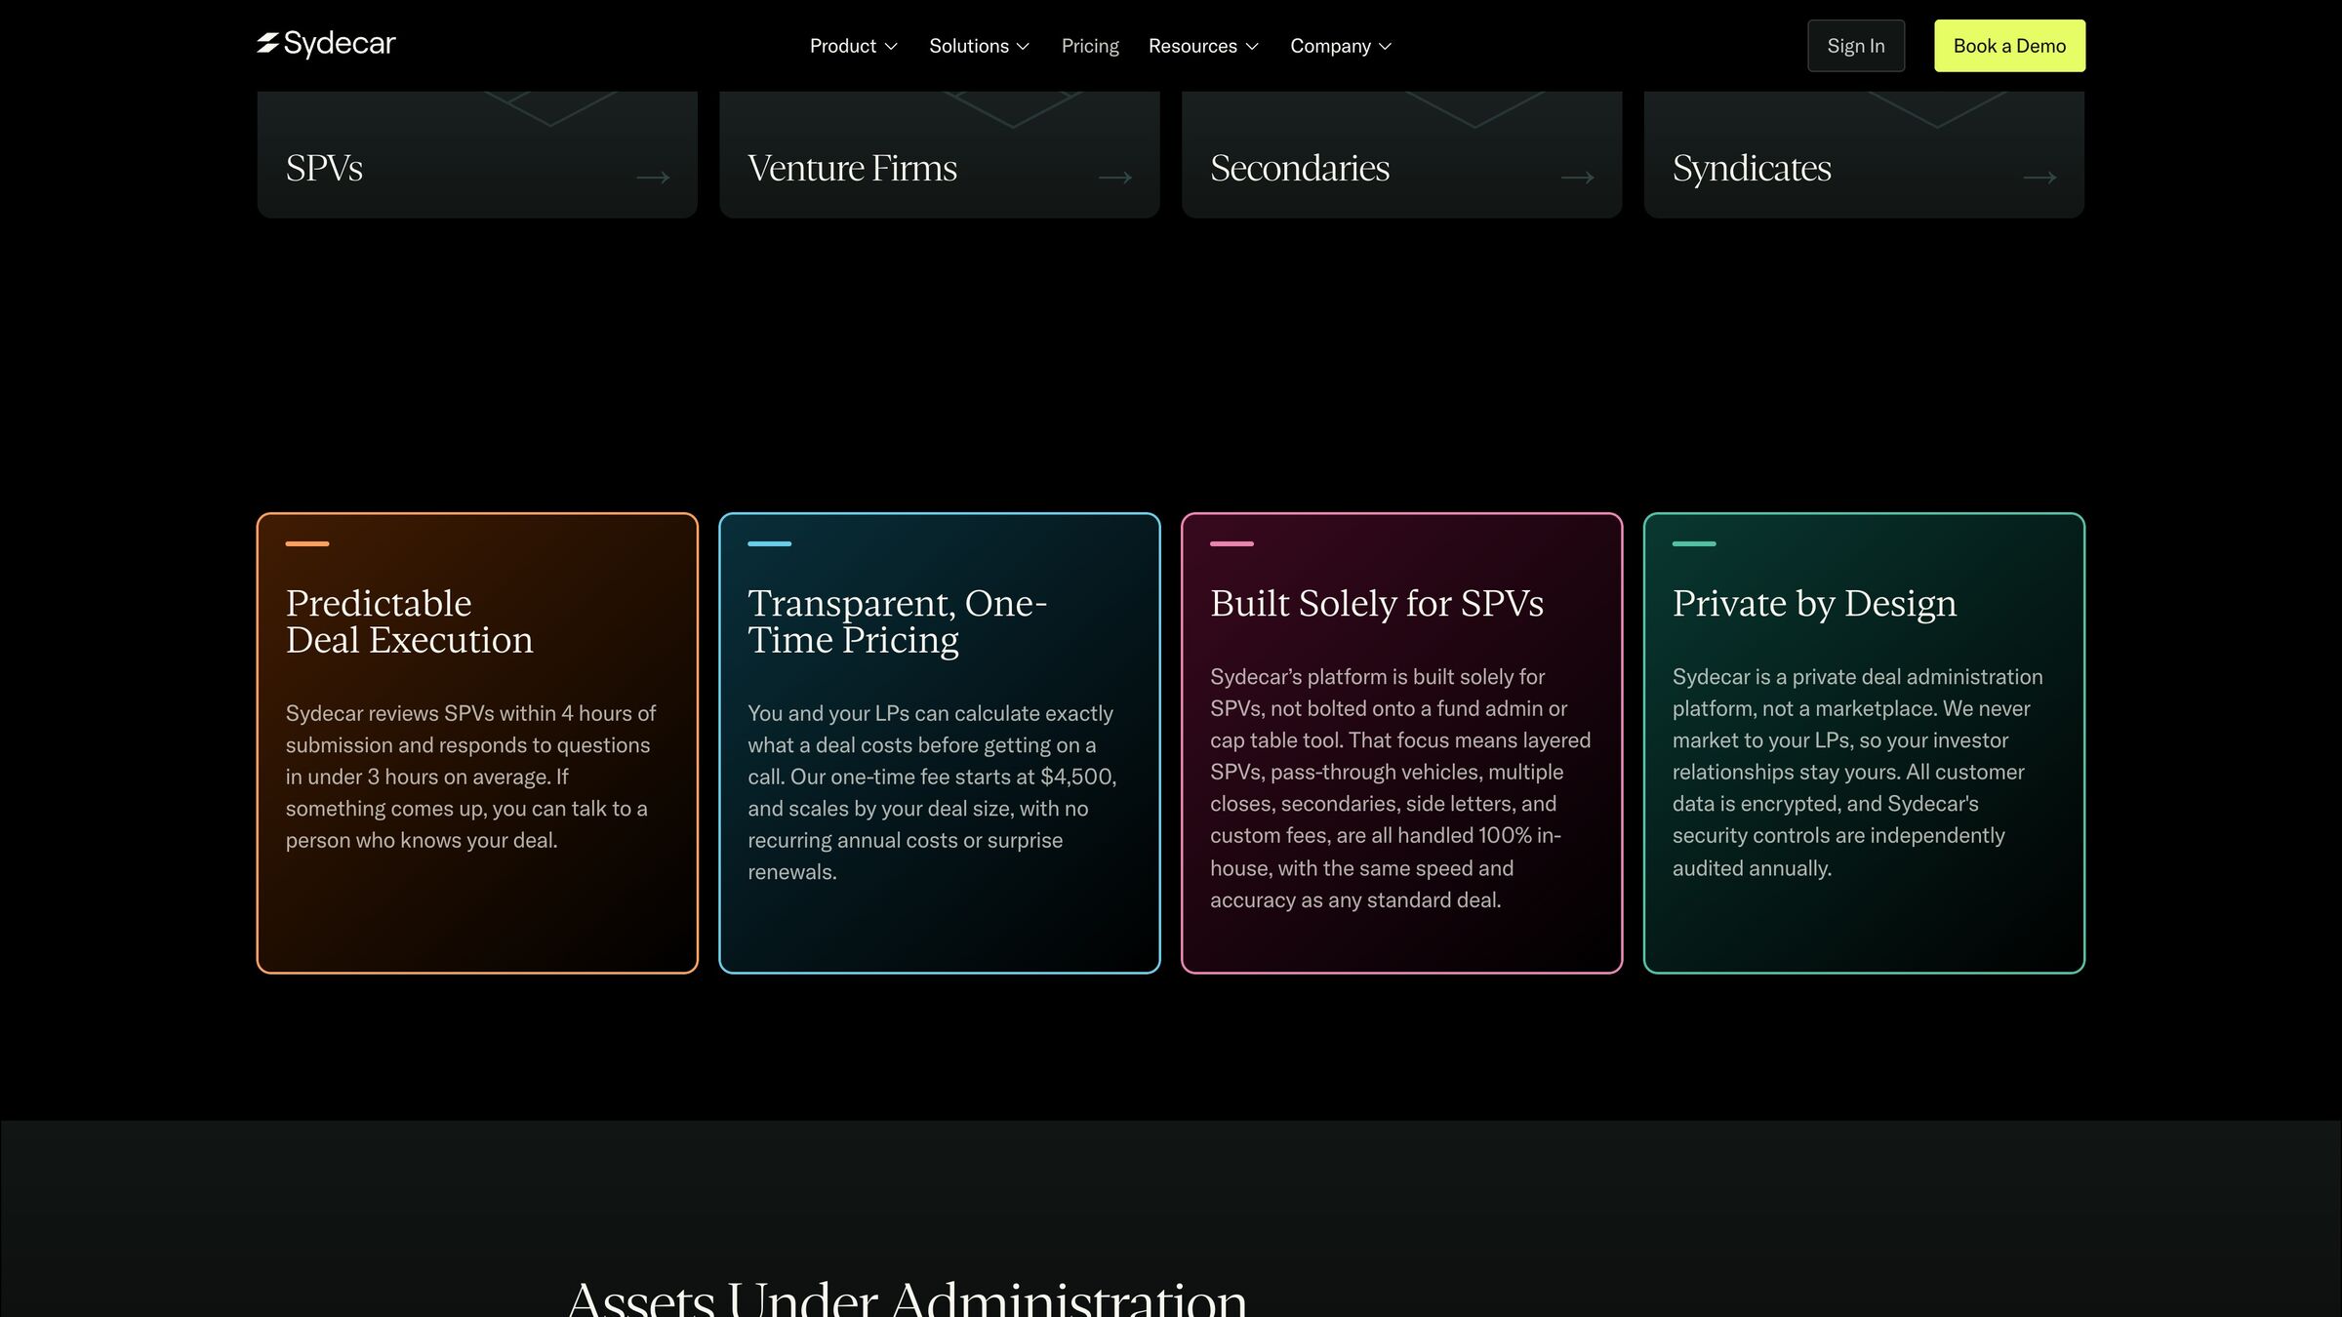The height and width of the screenshot is (1317, 2342).
Task: Click paragraph starting 'You and your LPs'
Action: pos(932,792)
